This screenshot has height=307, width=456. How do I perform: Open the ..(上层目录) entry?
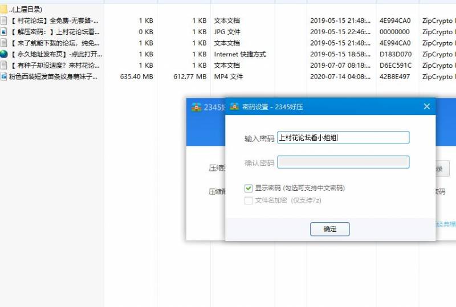point(26,9)
